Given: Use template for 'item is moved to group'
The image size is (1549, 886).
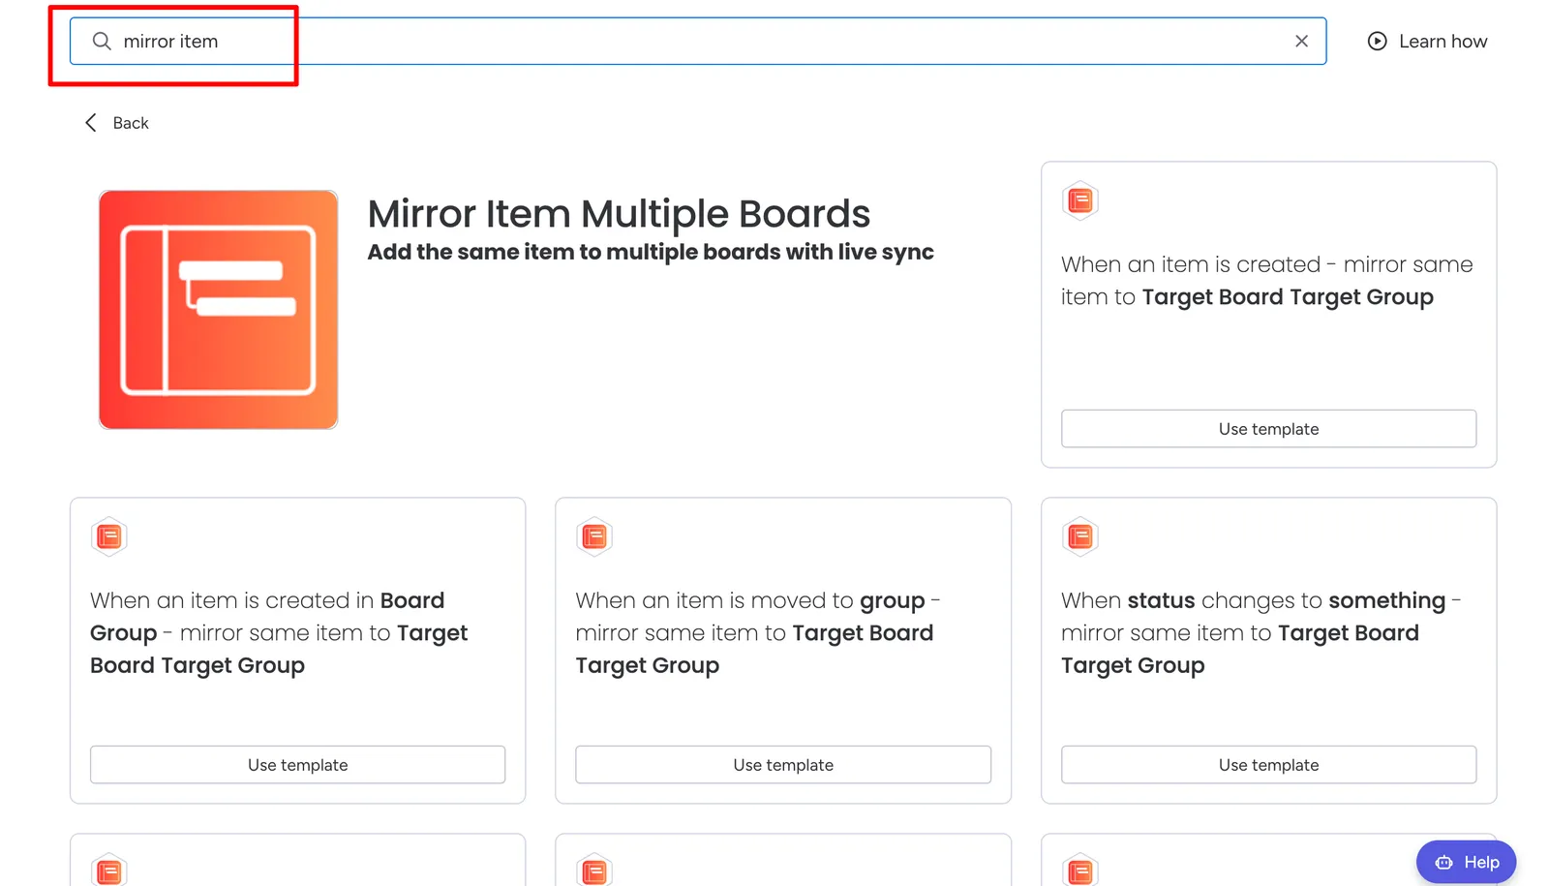Looking at the screenshot, I should (783, 765).
